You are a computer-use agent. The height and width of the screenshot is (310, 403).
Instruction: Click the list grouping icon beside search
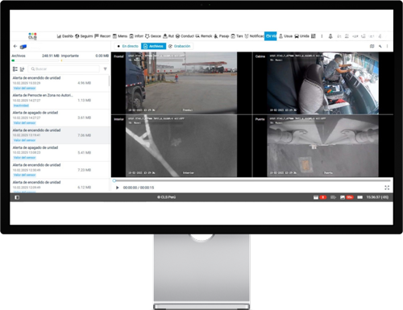pos(15,69)
